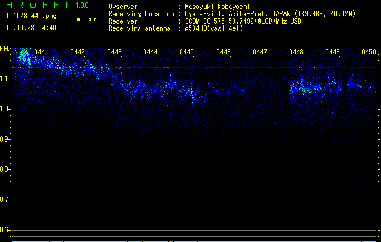Click the filename 1010230440.png
Image resolution: width=381 pixels, height=242 pixels.
tap(31, 16)
